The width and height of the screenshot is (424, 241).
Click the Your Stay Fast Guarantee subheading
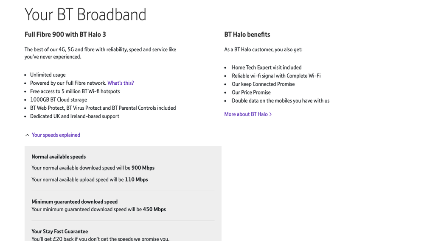coord(59,232)
